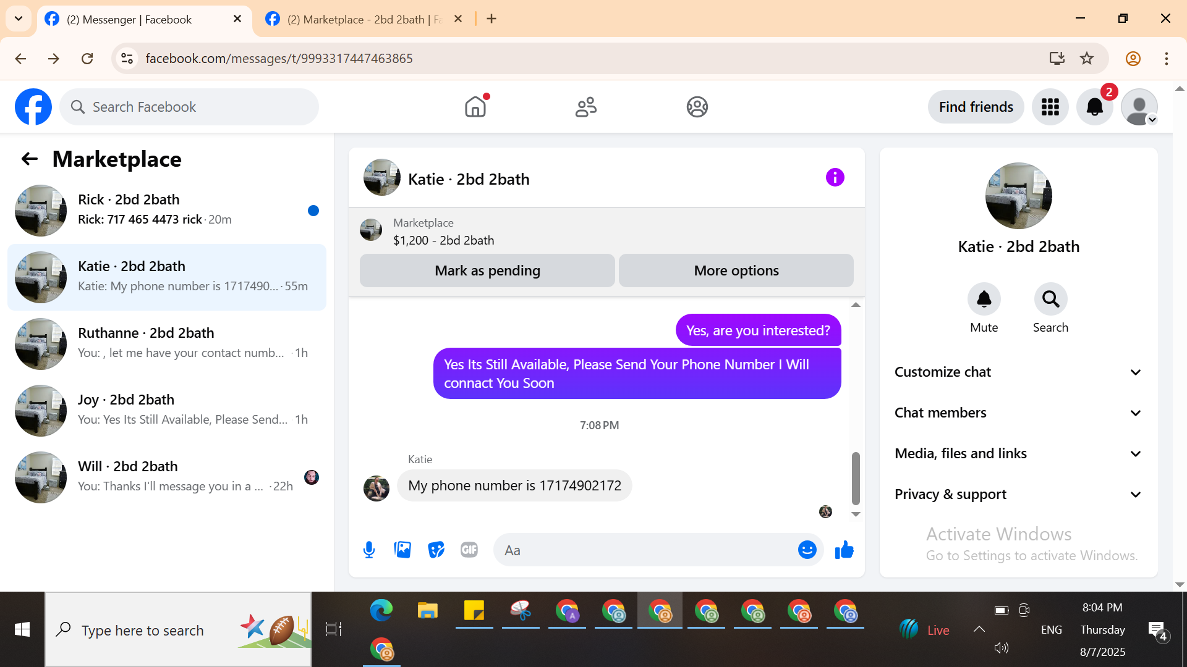The image size is (1187, 667).
Task: Navigate back in browser
Action: (20, 59)
